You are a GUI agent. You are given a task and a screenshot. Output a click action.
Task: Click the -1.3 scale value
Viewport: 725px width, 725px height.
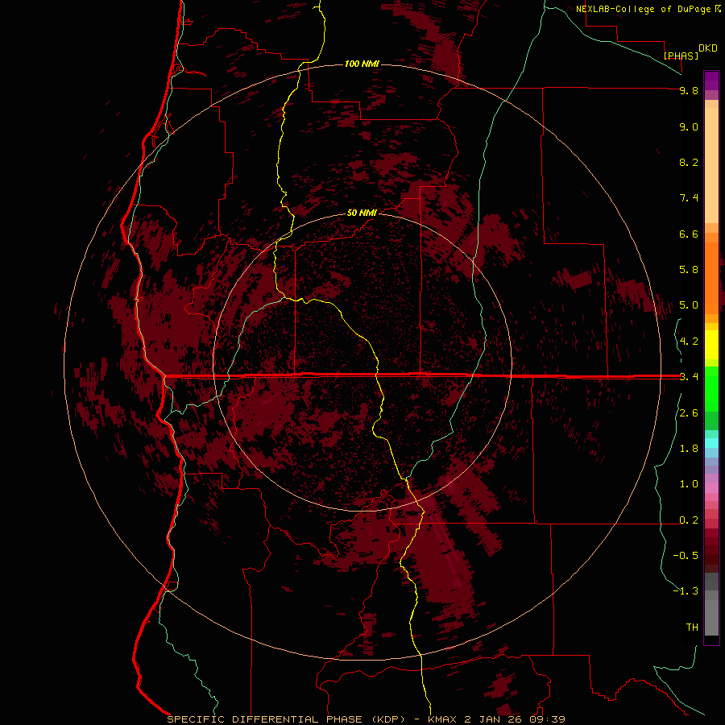(686, 591)
